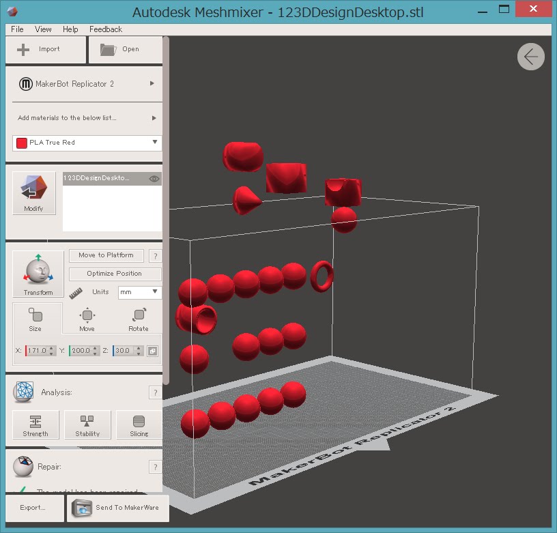
Task: Click the Send To MakerWare printer icon
Action: (82, 508)
